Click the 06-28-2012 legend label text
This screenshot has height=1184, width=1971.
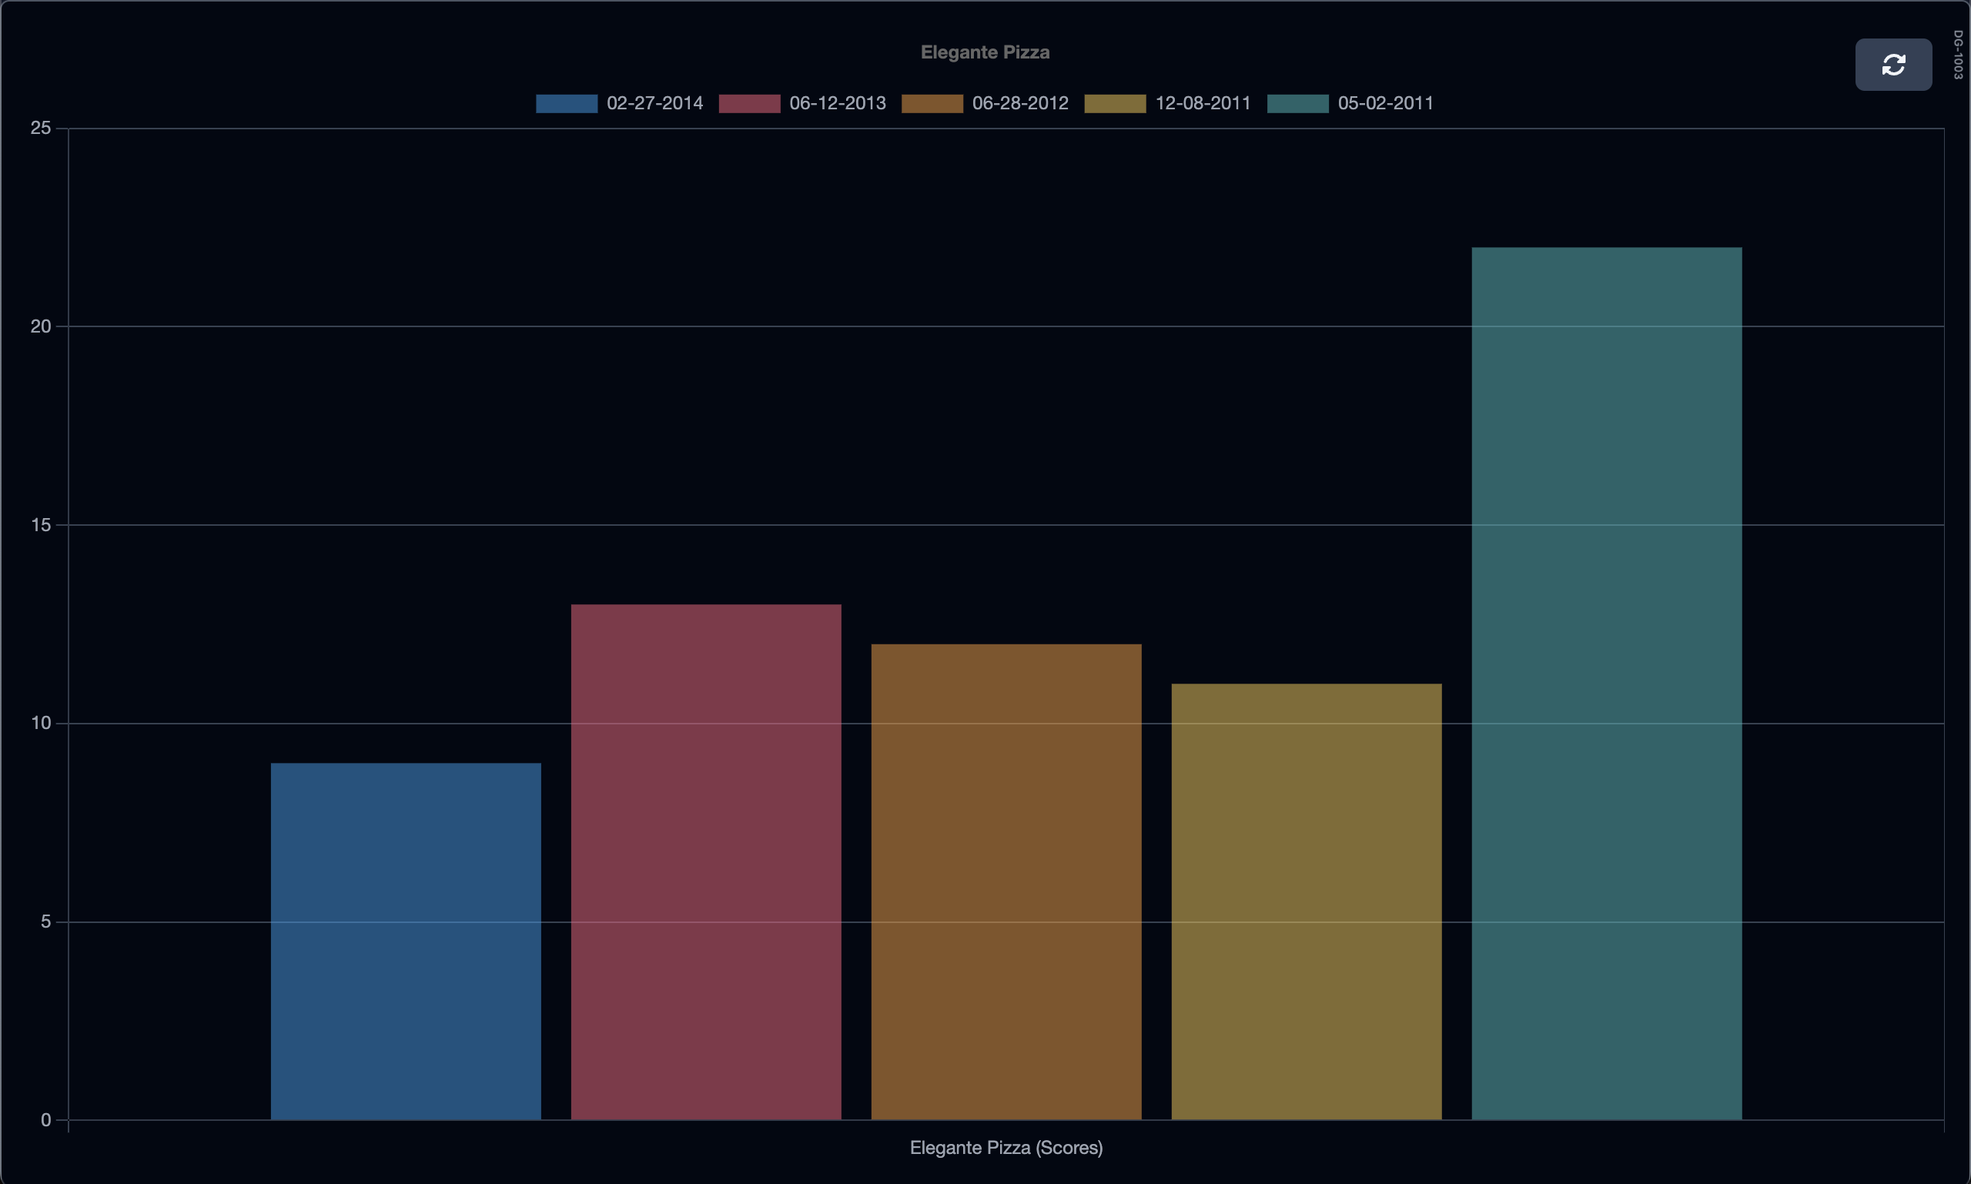pos(1020,103)
